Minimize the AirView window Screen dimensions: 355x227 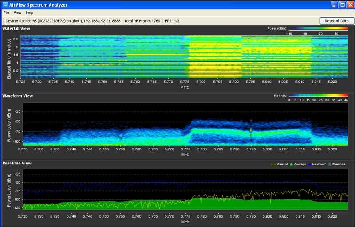(334, 4)
